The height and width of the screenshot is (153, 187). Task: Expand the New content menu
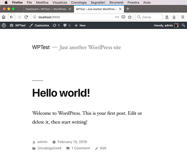80,25
